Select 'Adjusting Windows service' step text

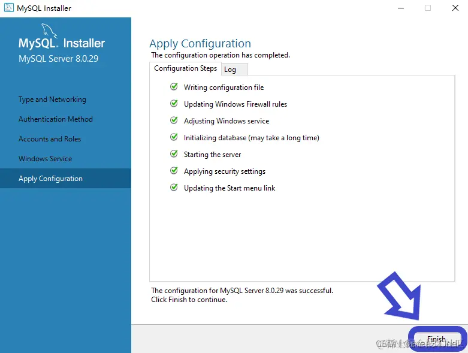227,121
